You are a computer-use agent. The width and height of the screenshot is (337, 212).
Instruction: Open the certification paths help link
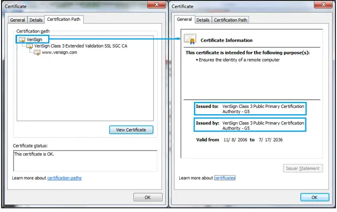click(64, 178)
